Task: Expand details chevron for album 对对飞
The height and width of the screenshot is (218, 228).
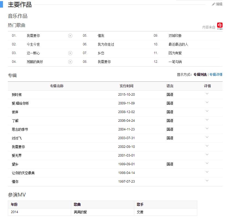Action: click(x=207, y=138)
